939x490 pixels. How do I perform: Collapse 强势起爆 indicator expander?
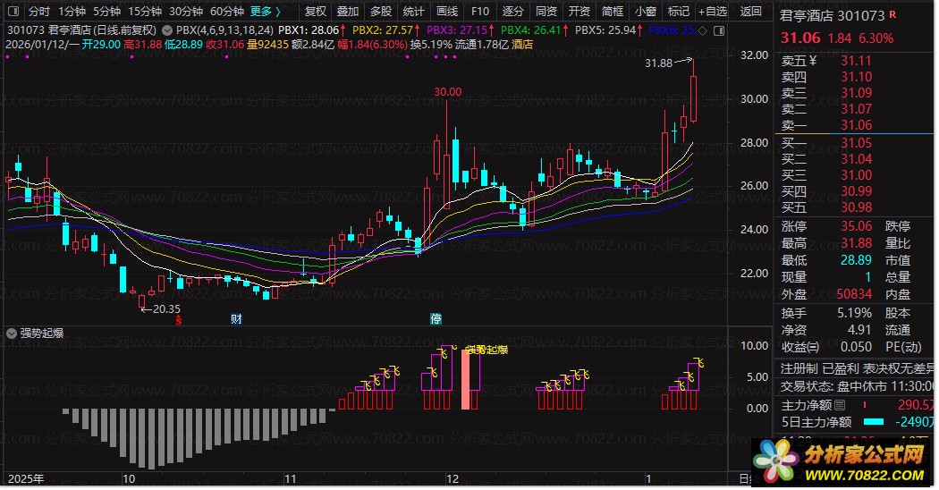[12, 334]
